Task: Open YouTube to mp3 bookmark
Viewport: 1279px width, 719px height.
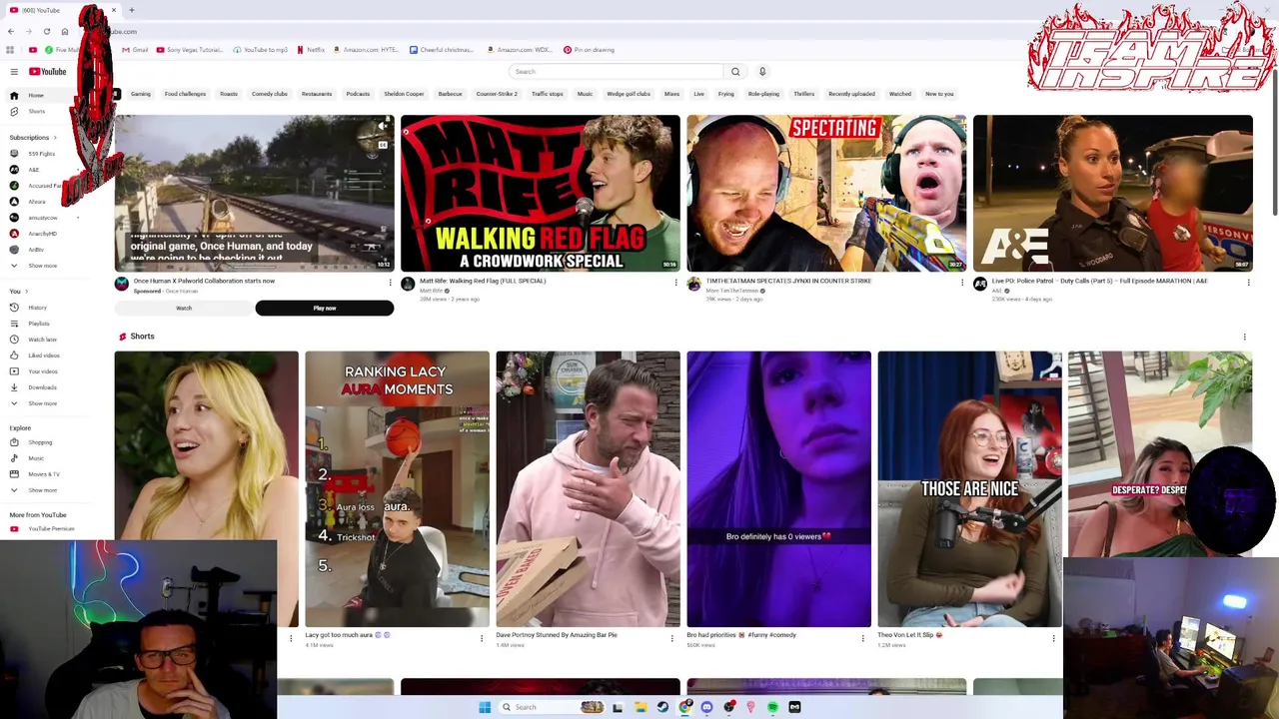Action: [261, 50]
